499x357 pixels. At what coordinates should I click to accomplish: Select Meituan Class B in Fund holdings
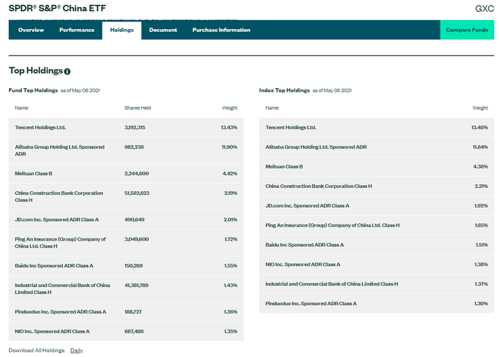coord(33,173)
